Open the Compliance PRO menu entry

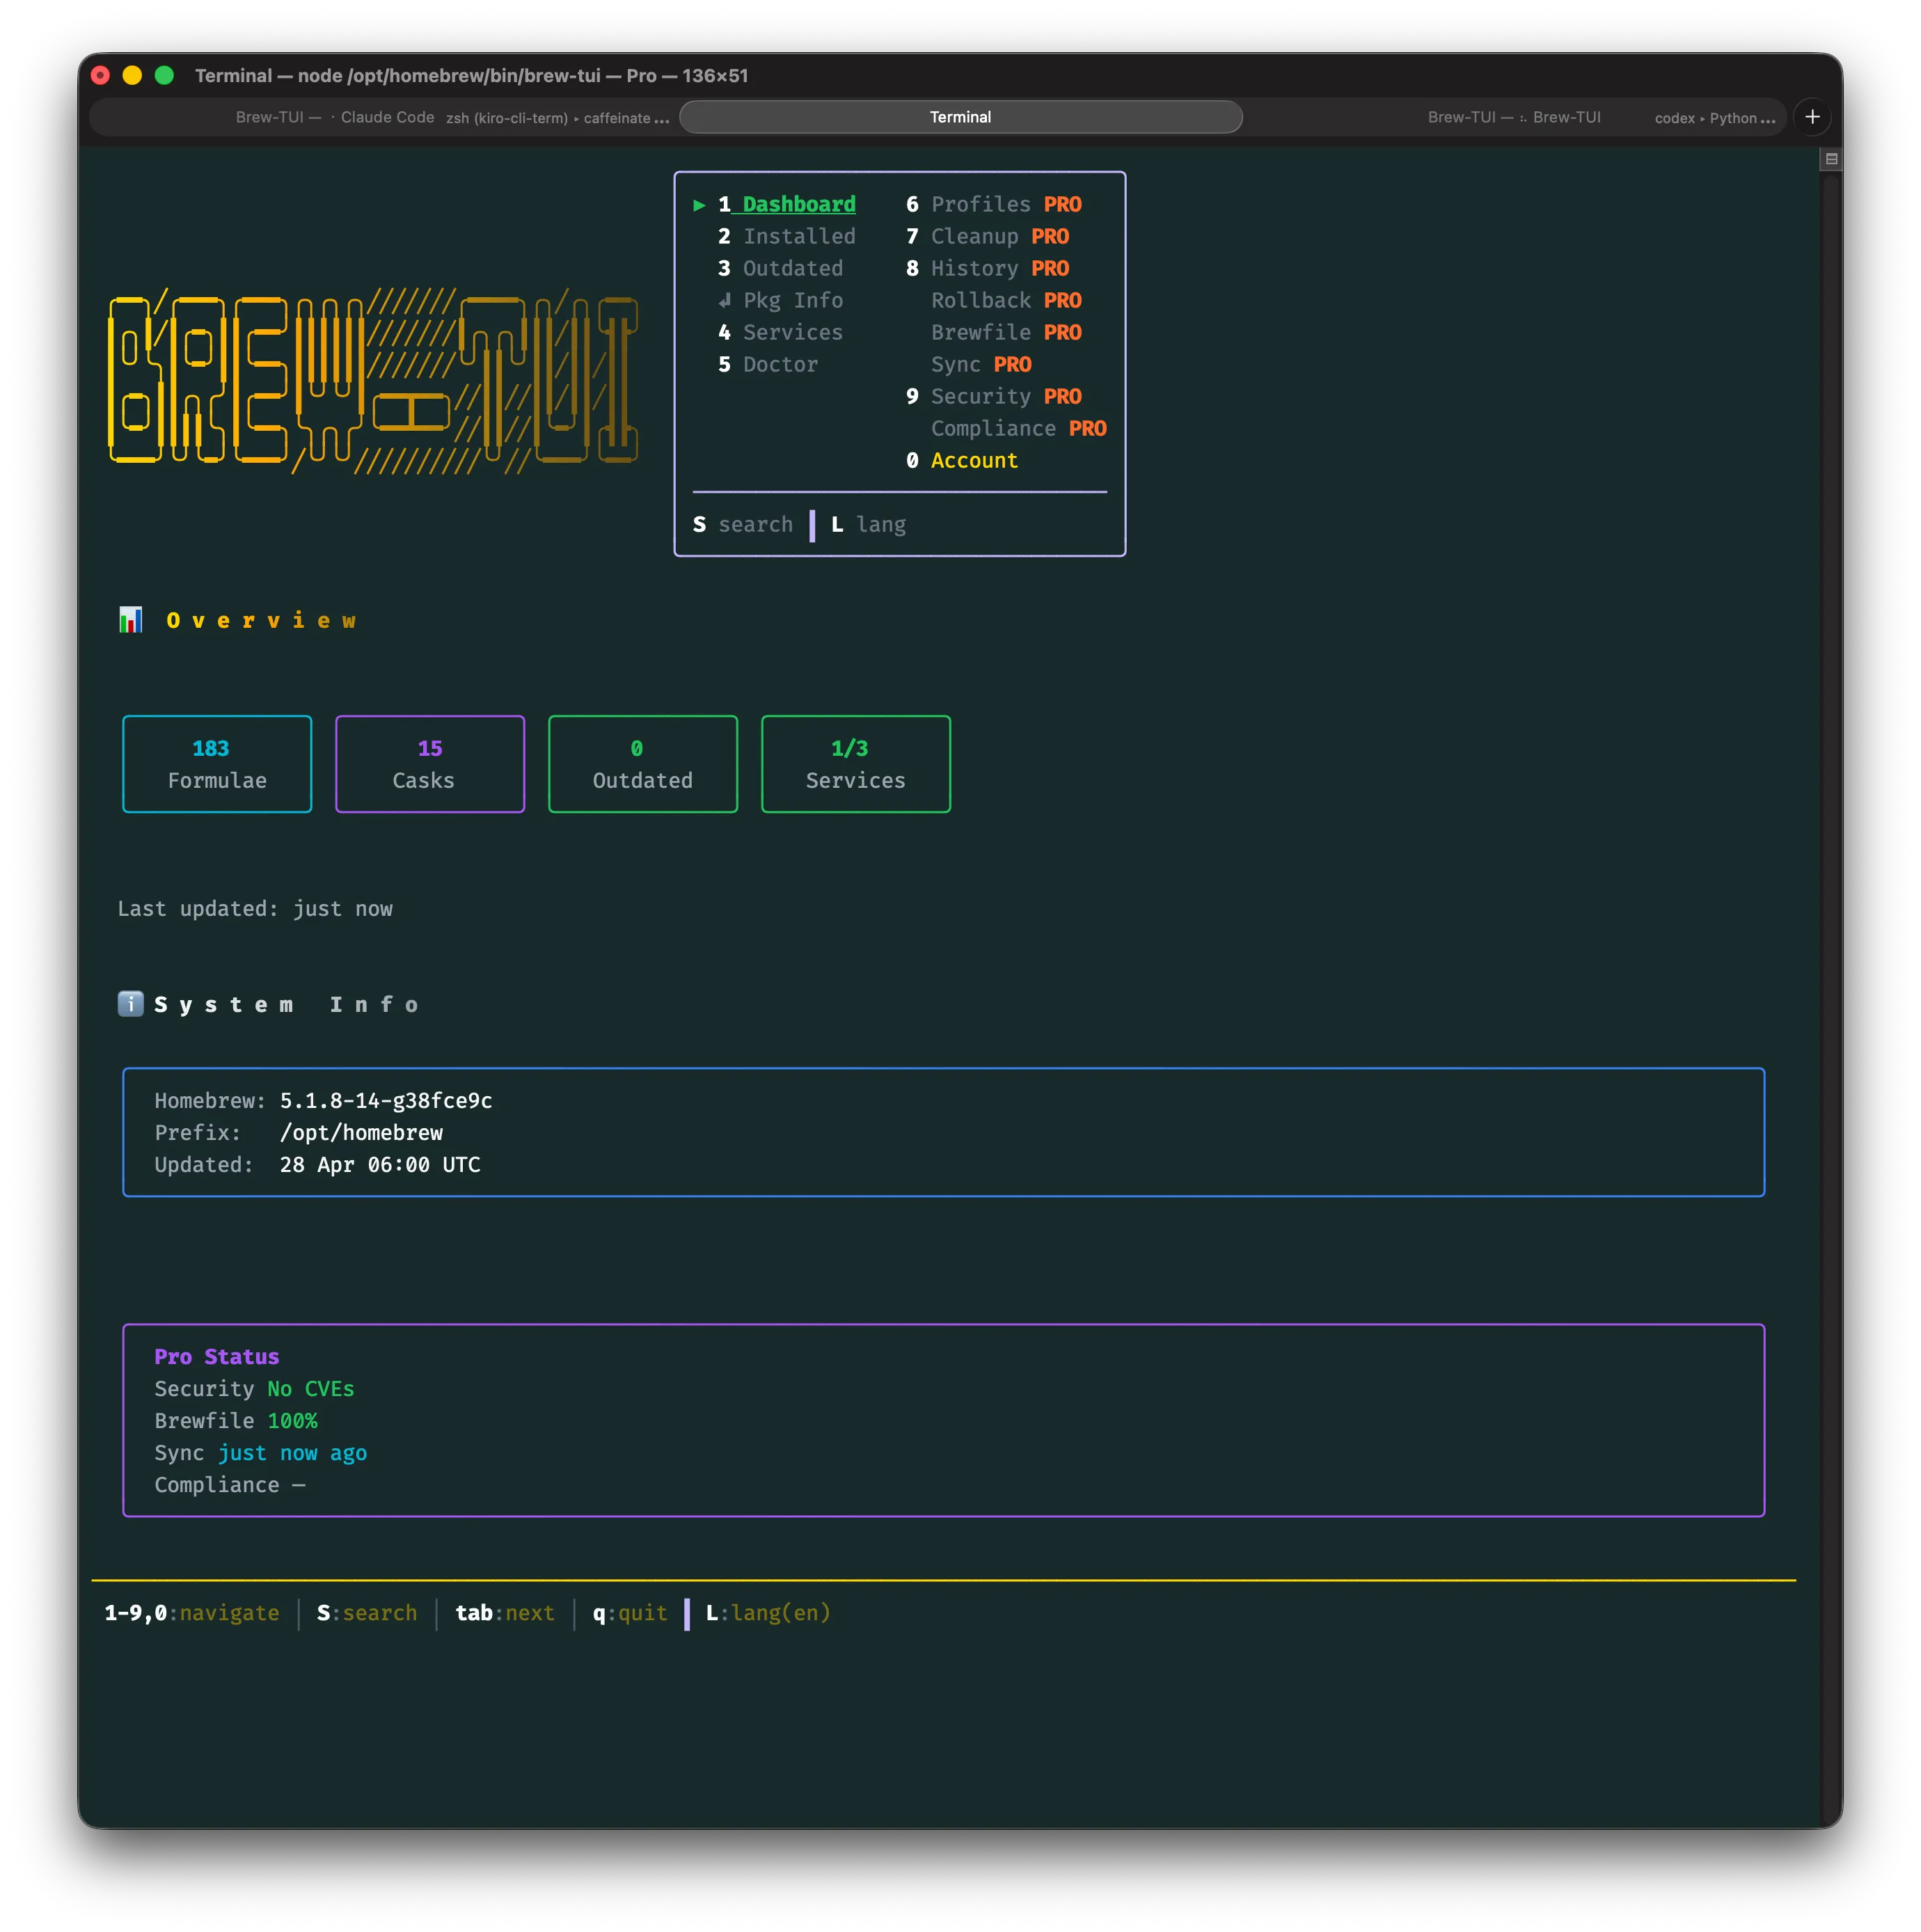[1019, 428]
